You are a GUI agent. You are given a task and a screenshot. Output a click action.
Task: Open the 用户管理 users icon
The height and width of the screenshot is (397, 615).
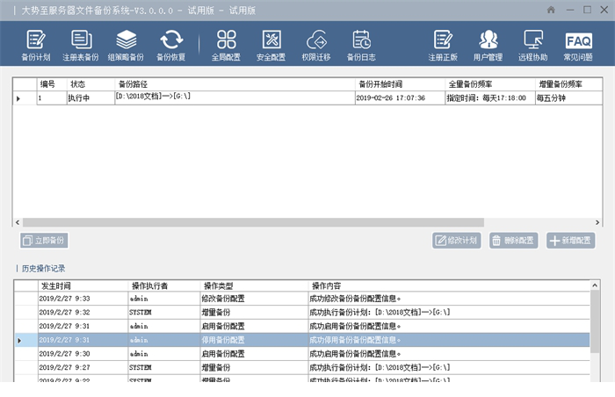tap(488, 45)
